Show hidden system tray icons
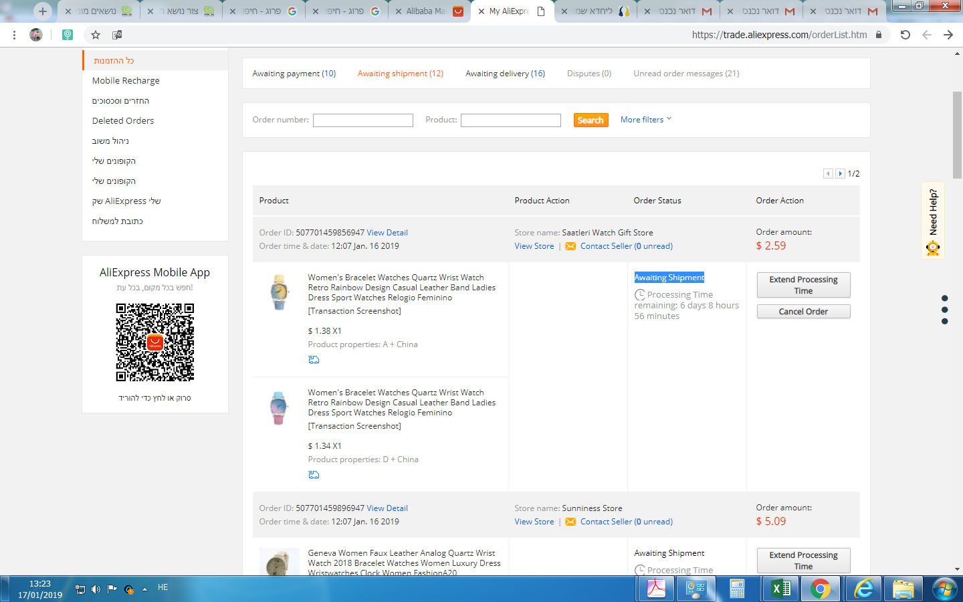963x602 pixels. click(x=144, y=589)
